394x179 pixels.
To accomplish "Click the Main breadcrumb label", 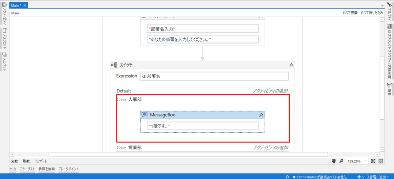I will click(x=15, y=13).
